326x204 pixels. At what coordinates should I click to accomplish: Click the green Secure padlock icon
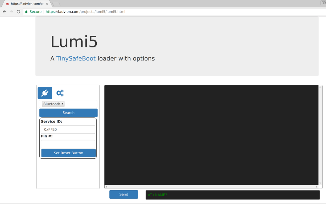tap(26, 12)
